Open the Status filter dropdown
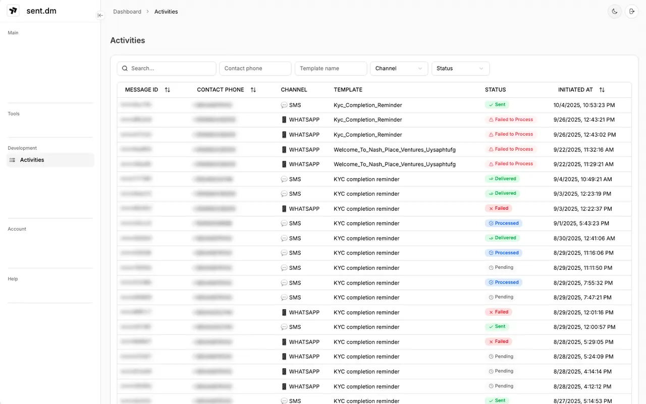The height and width of the screenshot is (404, 646). (x=460, y=69)
